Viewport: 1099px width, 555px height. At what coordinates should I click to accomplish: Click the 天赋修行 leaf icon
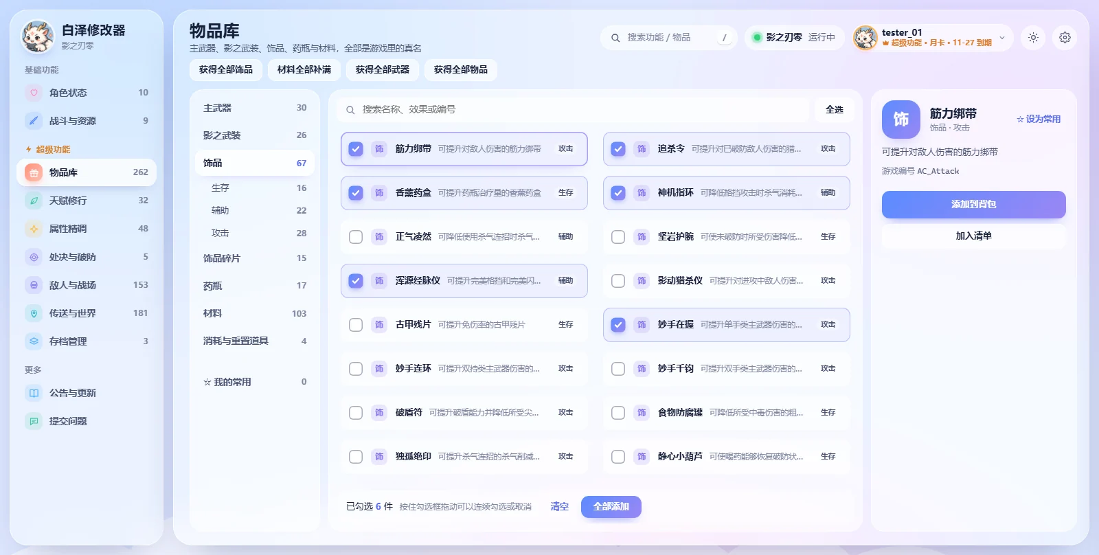click(x=34, y=201)
